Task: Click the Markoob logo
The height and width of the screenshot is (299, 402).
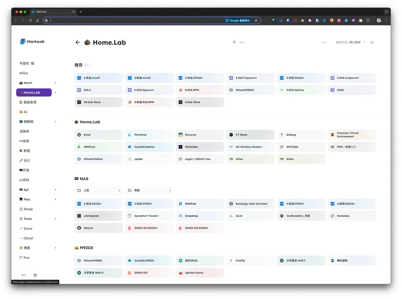Action: coord(32,42)
